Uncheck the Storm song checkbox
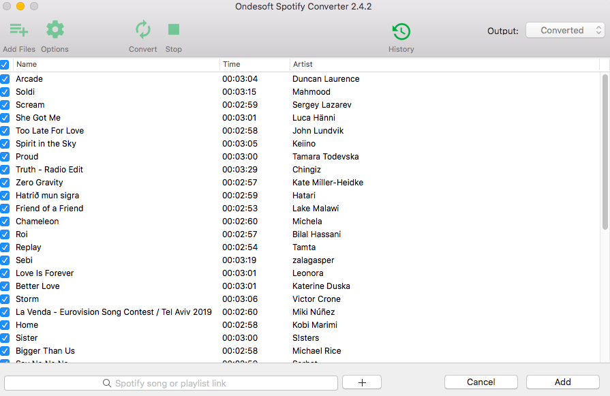This screenshot has width=610, height=396. tap(5, 299)
